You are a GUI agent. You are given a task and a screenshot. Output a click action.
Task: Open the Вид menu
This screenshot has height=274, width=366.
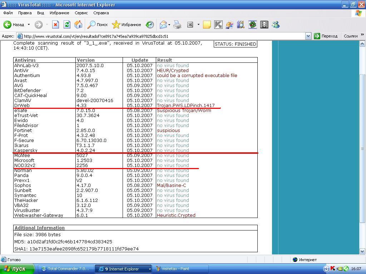click(x=40, y=13)
